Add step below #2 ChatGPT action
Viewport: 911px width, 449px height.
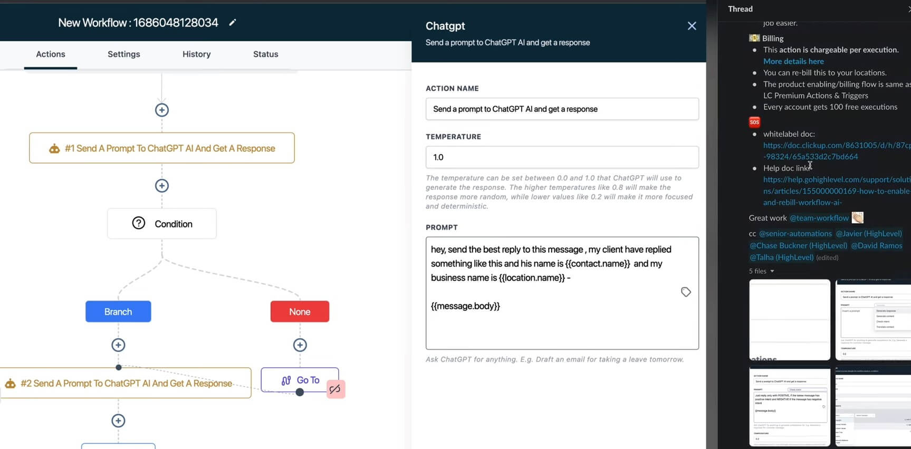point(118,421)
